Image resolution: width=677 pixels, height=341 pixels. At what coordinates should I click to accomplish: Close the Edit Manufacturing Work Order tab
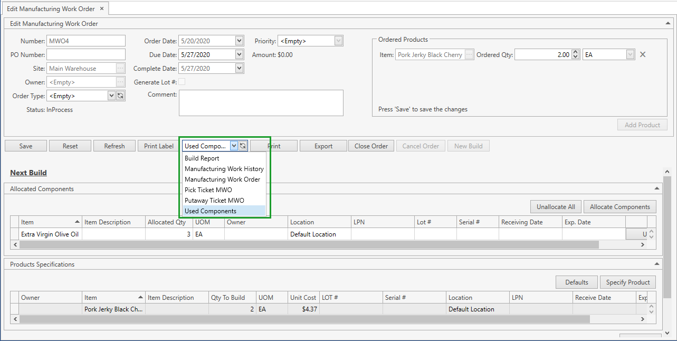pos(102,8)
